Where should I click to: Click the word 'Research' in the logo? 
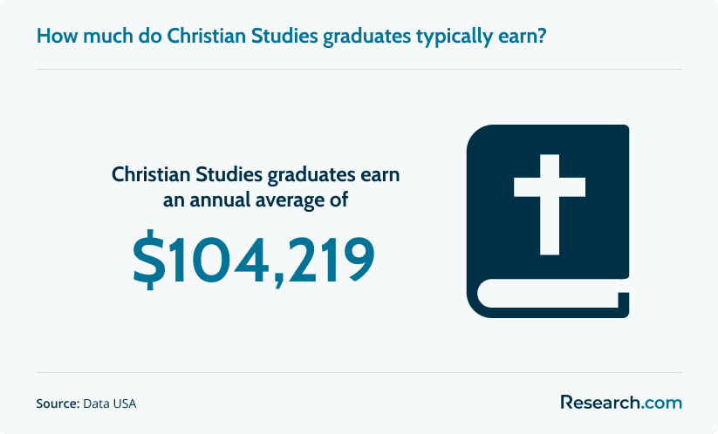click(x=600, y=403)
